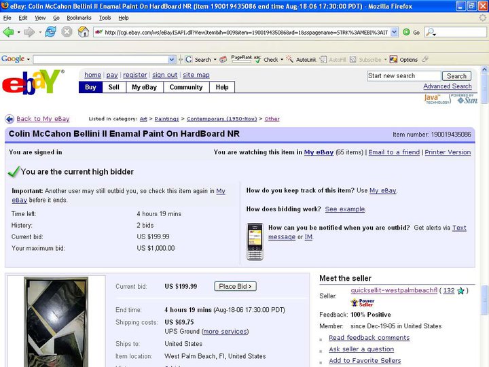Open seller quicksellit-westpalmbeachfl profile link
Screen dimensions: 489x367
pos(394,290)
